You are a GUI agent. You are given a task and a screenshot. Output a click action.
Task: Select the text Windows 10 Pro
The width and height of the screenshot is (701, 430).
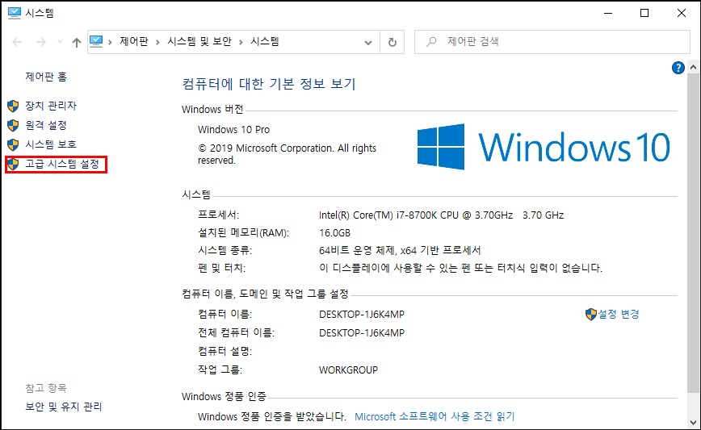tap(234, 130)
